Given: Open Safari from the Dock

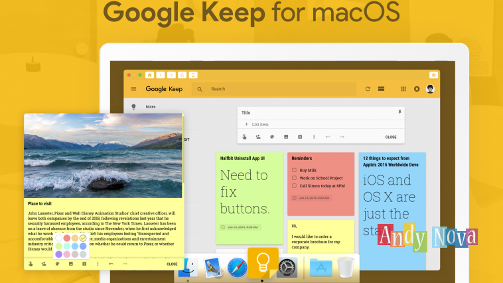Looking at the screenshot, I should 238,268.
